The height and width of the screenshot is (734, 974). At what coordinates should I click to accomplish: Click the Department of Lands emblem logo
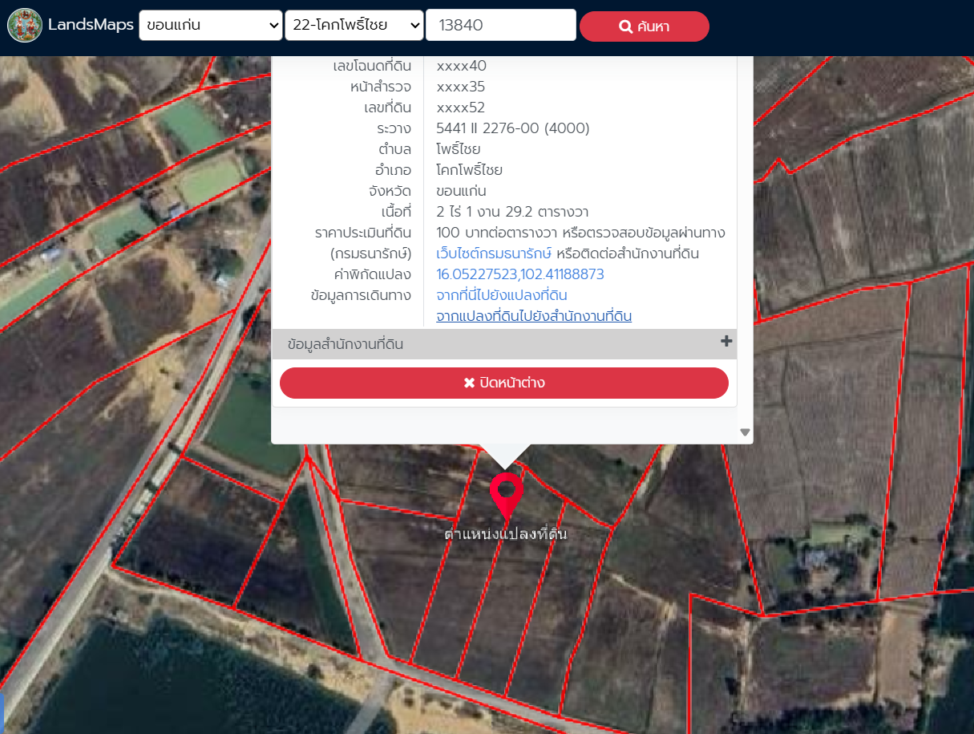click(x=25, y=25)
